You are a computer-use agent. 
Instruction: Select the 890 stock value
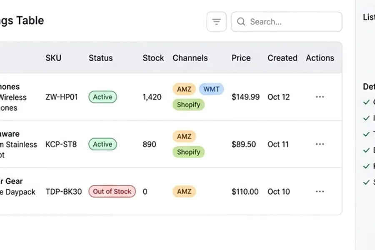tap(149, 144)
